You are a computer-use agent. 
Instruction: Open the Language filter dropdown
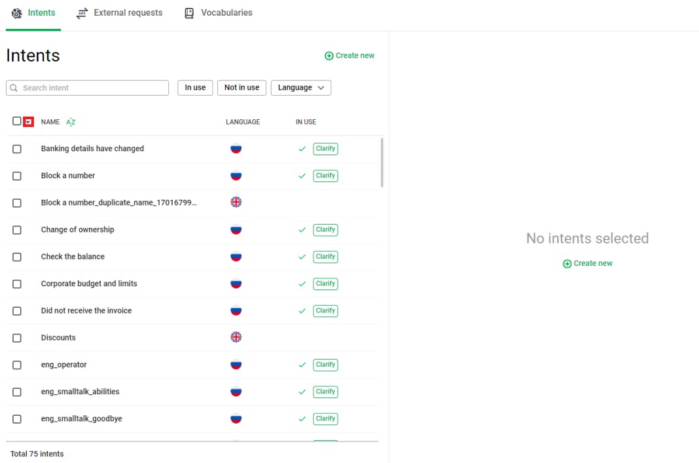point(301,88)
